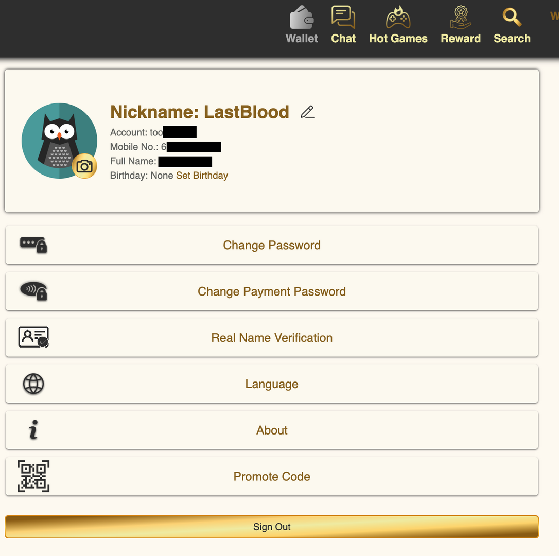559x556 pixels.
Task: Click the pencil icon to edit nickname
Action: point(307,112)
